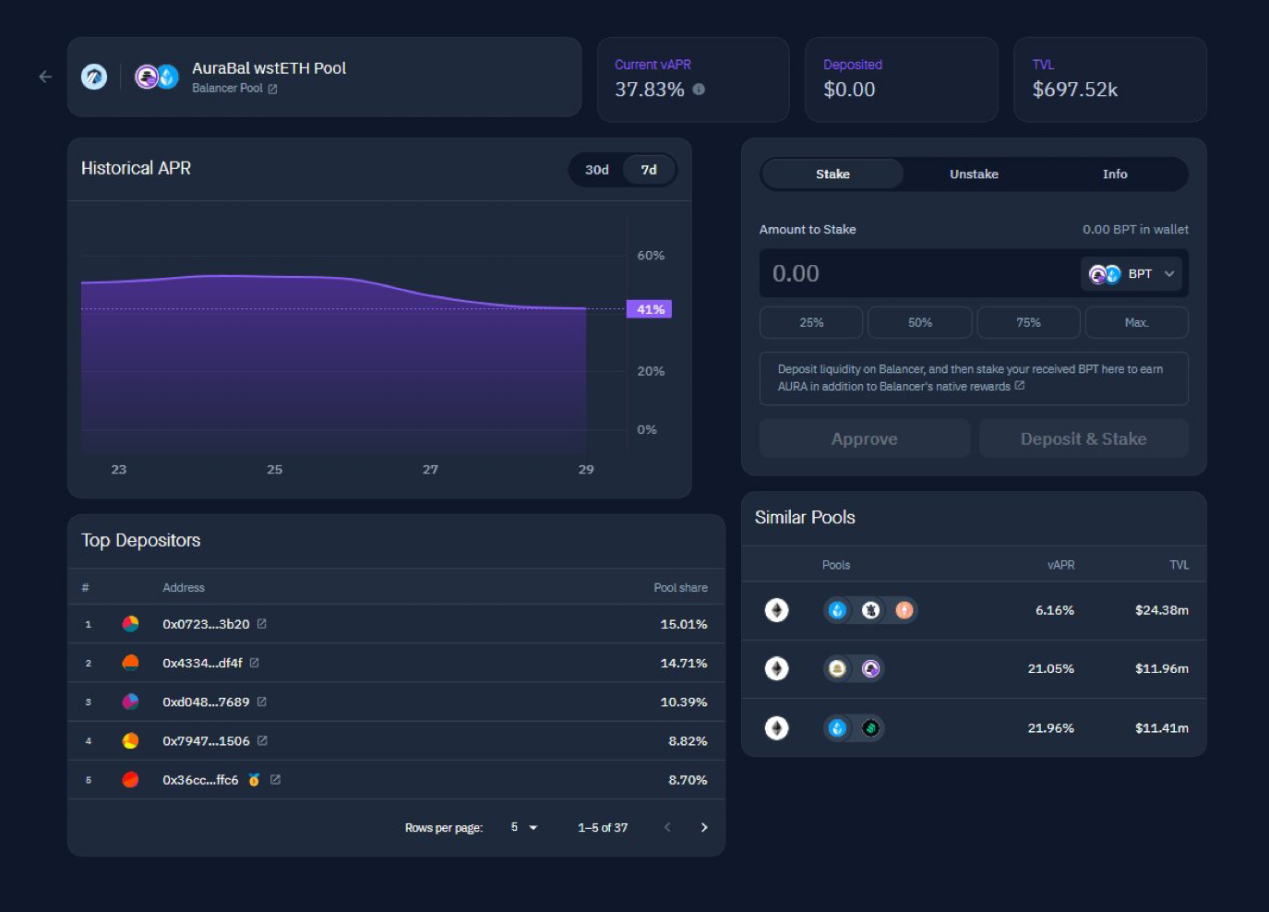This screenshot has height=912, width=1269.
Task: Click the Aura logo icon in header
Action: coord(94,77)
